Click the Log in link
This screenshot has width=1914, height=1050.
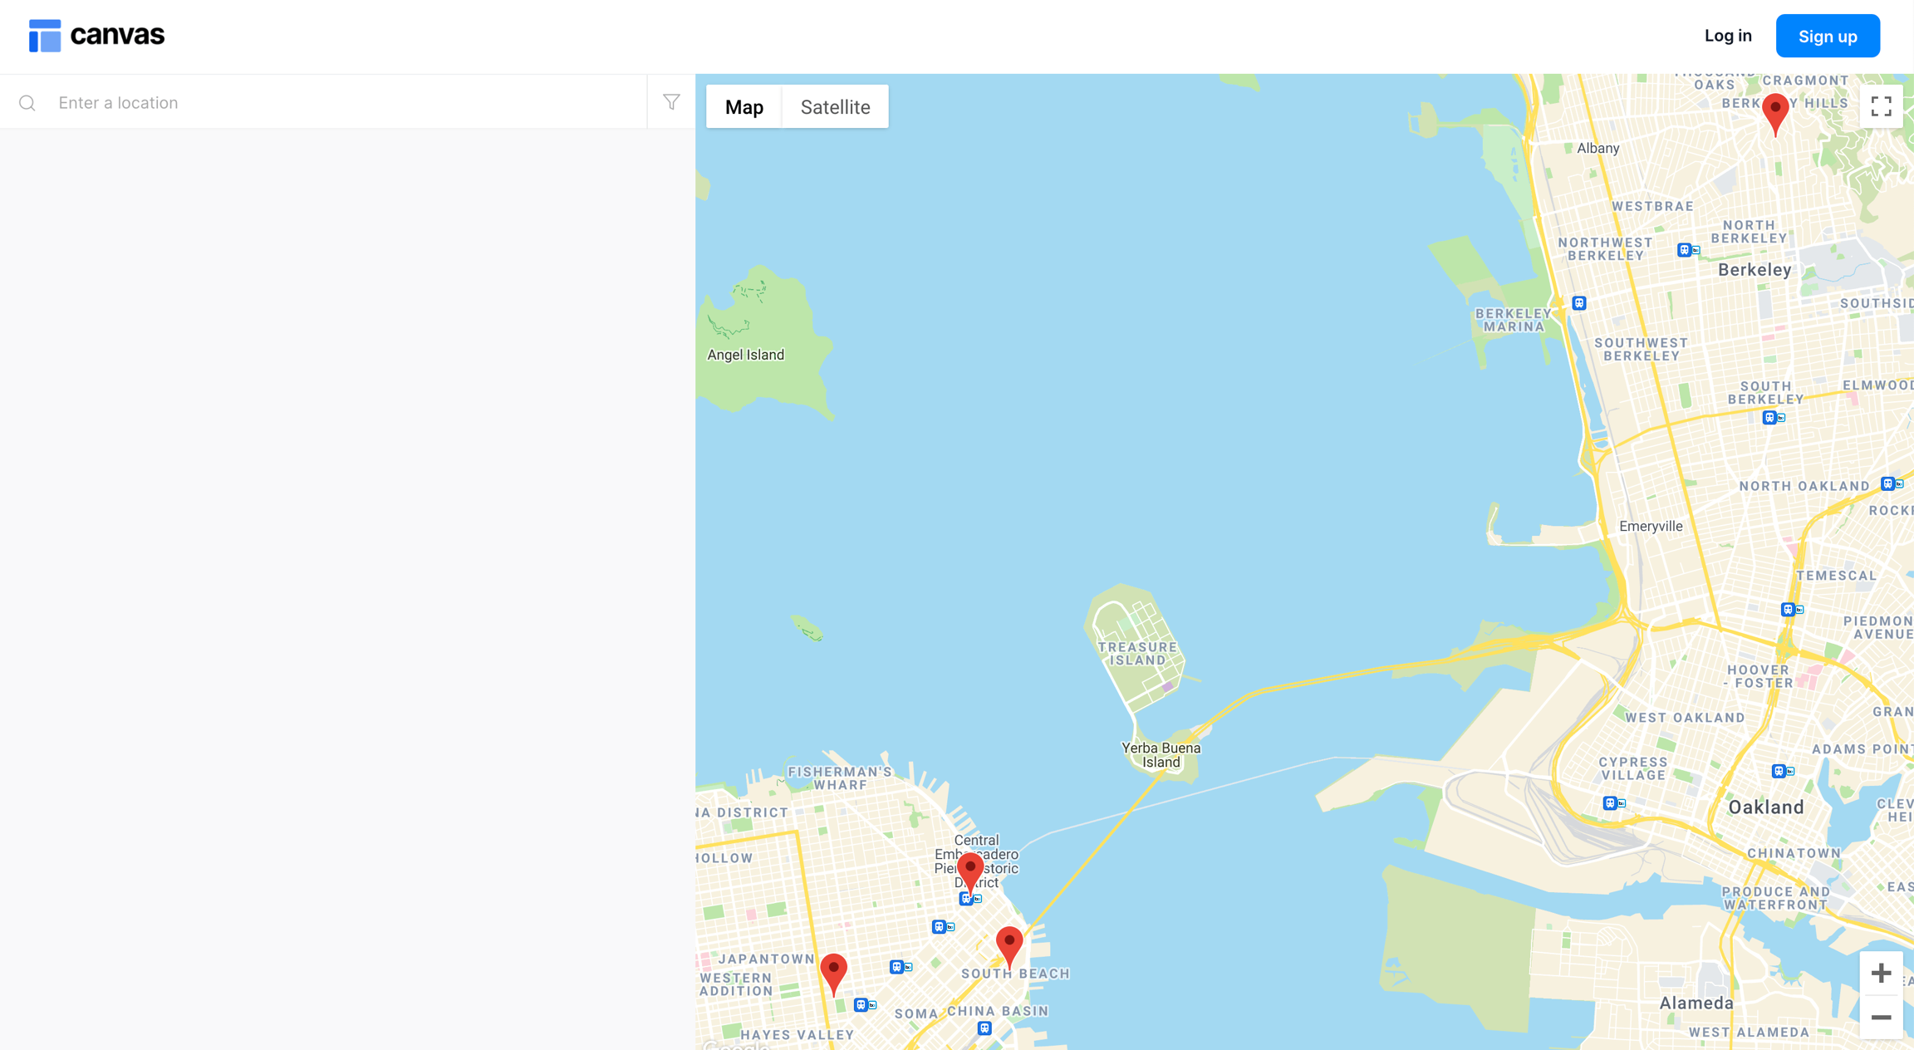(1728, 36)
